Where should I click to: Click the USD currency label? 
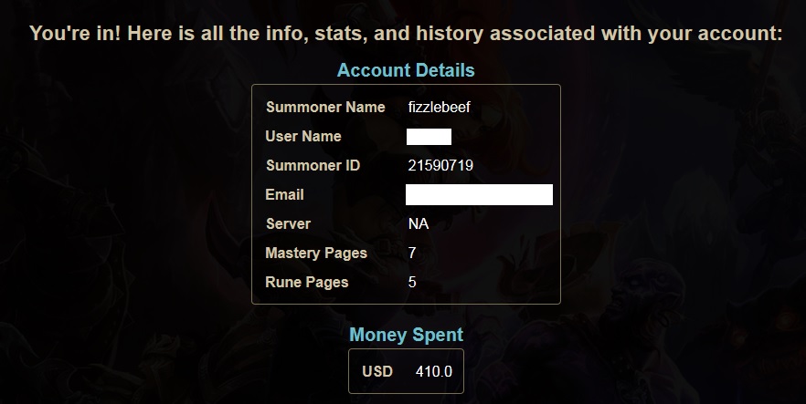click(x=377, y=372)
